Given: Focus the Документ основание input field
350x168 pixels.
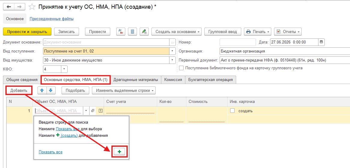Looking at the screenshot, I should 106,42.
